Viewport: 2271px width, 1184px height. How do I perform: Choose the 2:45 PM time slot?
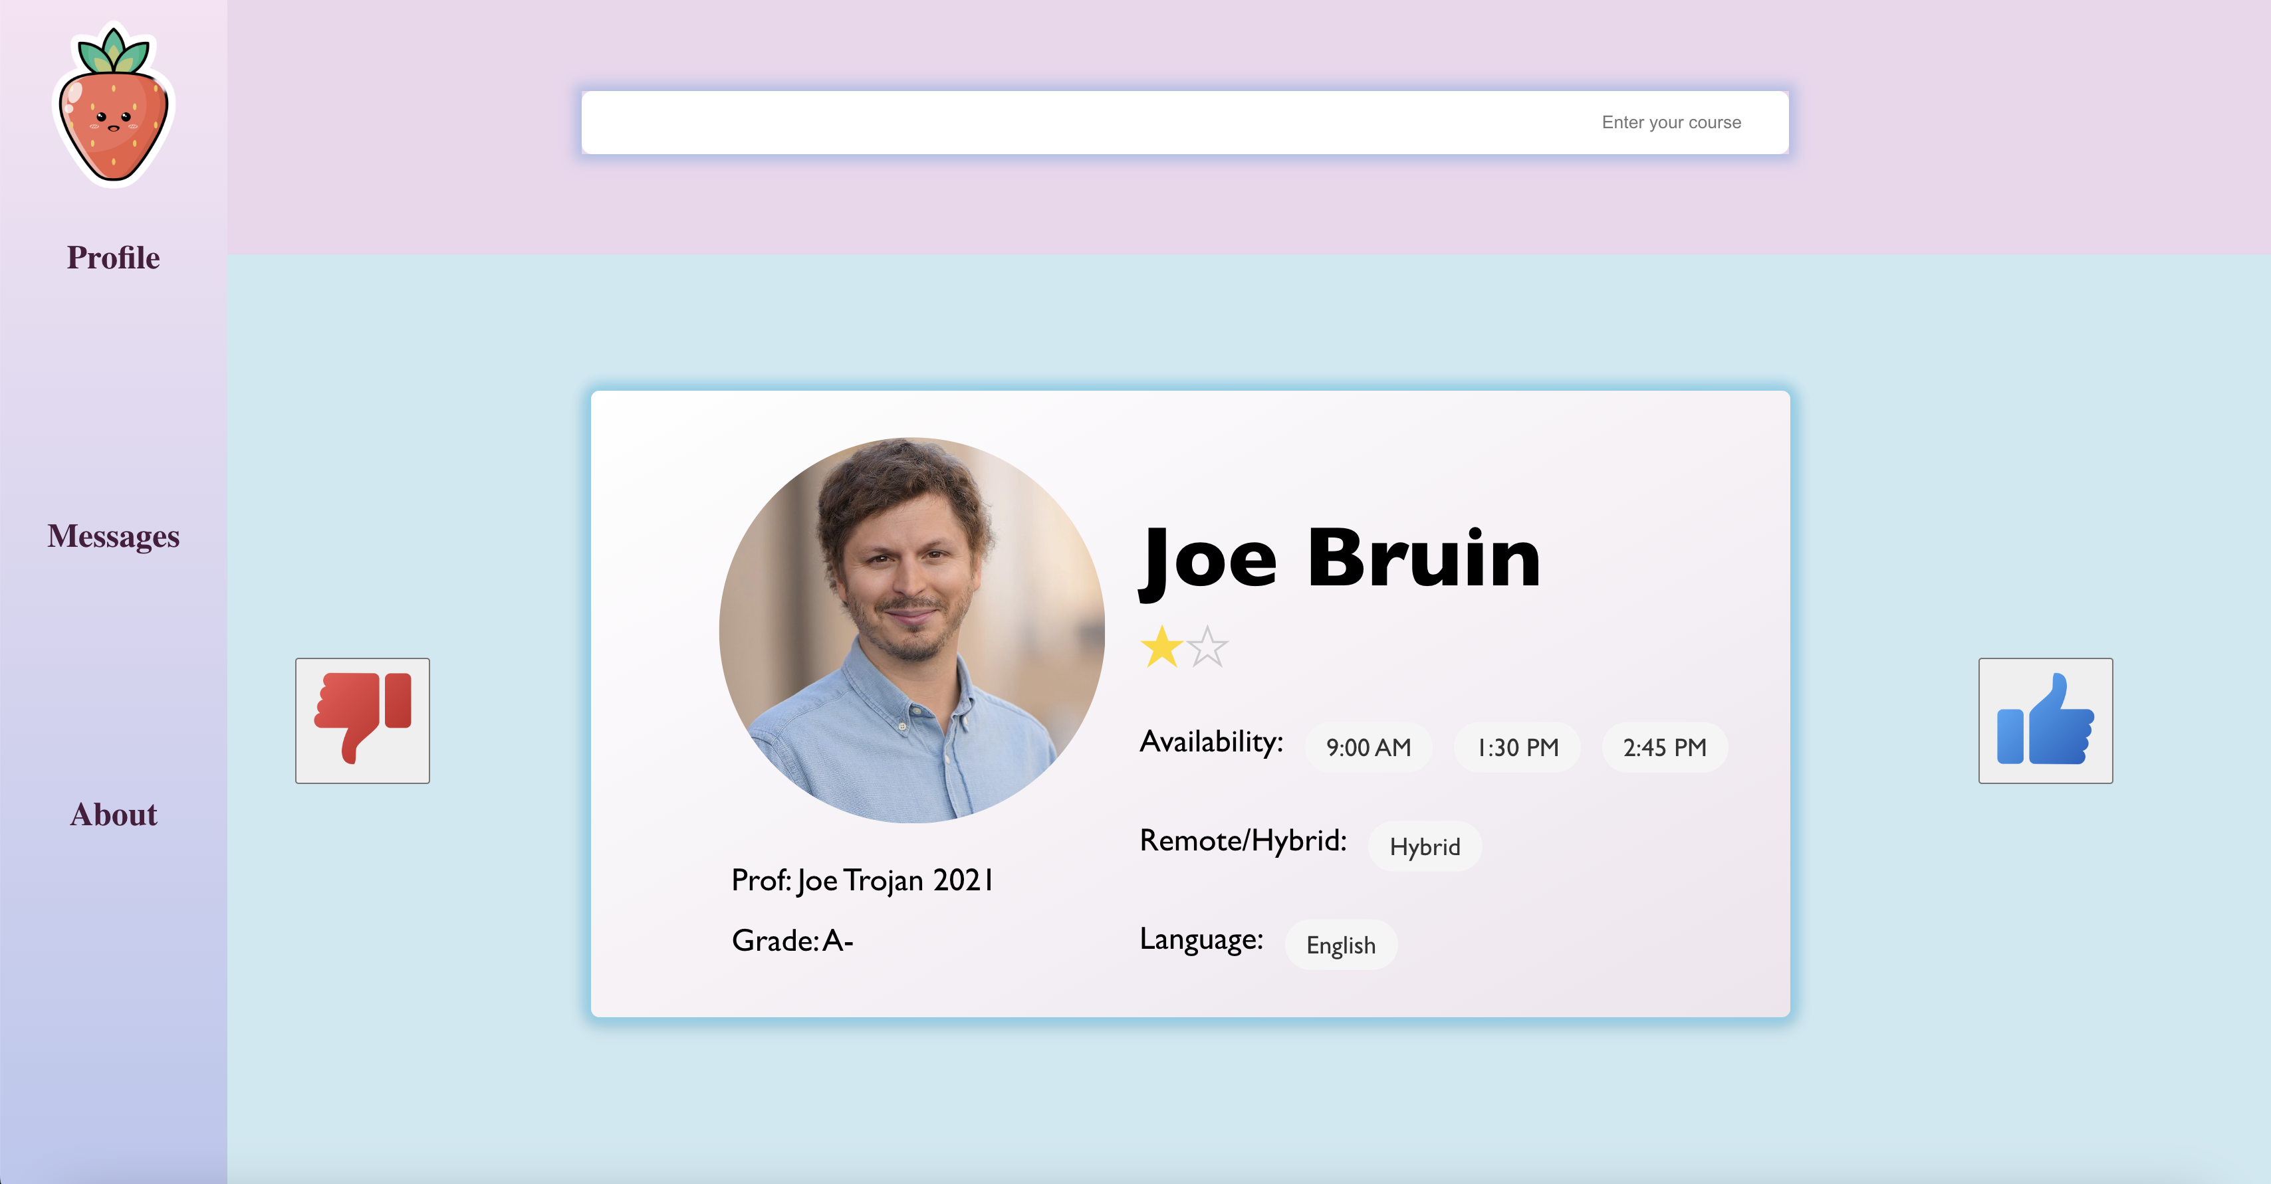(1665, 748)
